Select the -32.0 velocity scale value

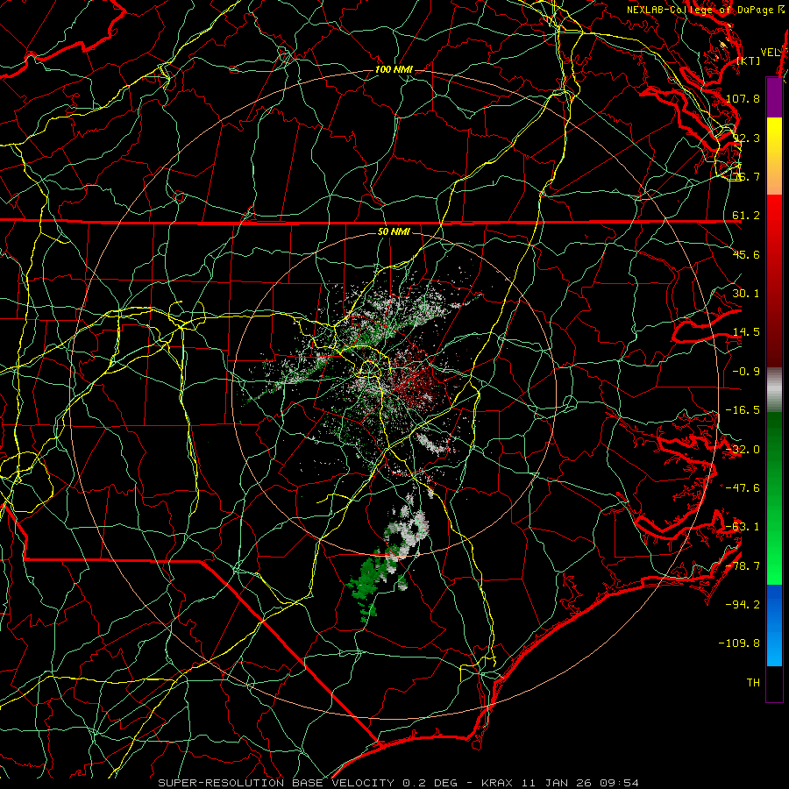pyautogui.click(x=743, y=450)
